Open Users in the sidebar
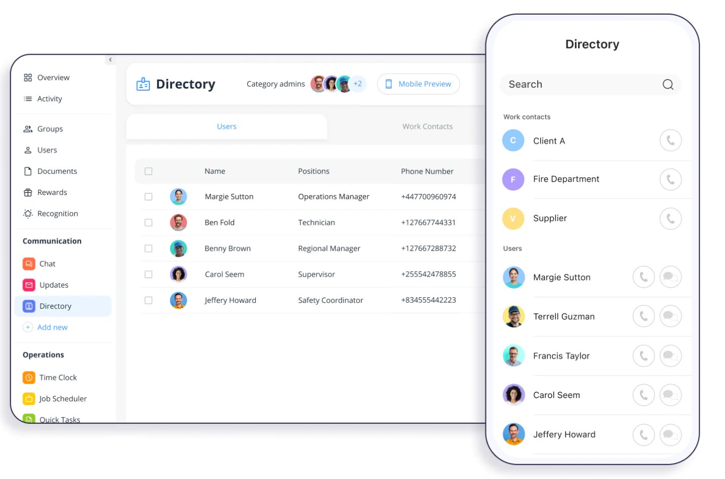 point(41,150)
